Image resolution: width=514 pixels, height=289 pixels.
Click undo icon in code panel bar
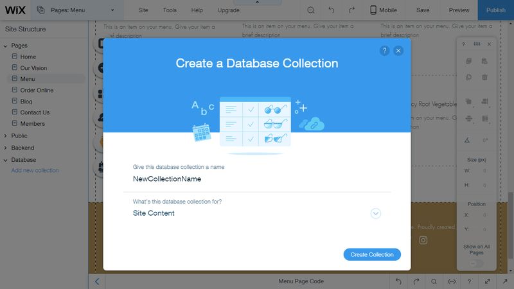tap(398, 281)
